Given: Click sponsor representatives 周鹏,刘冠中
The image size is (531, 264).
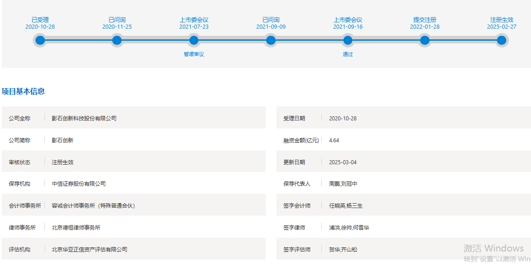Looking at the screenshot, I should point(343,184).
